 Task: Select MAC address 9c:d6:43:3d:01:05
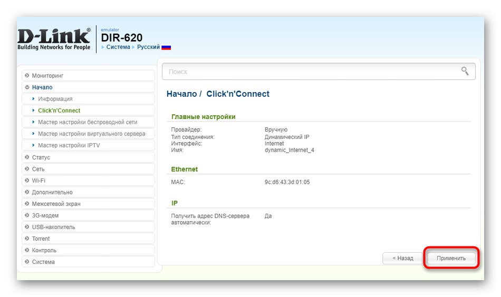(x=287, y=182)
